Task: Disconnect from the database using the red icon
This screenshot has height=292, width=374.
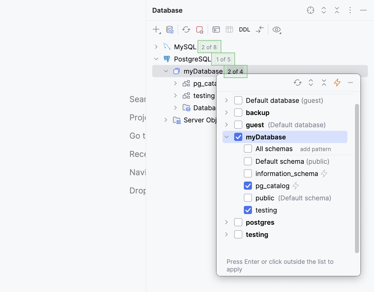Action: point(200,29)
